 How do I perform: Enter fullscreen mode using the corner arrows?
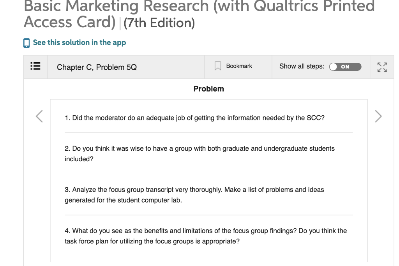pyautogui.click(x=382, y=67)
